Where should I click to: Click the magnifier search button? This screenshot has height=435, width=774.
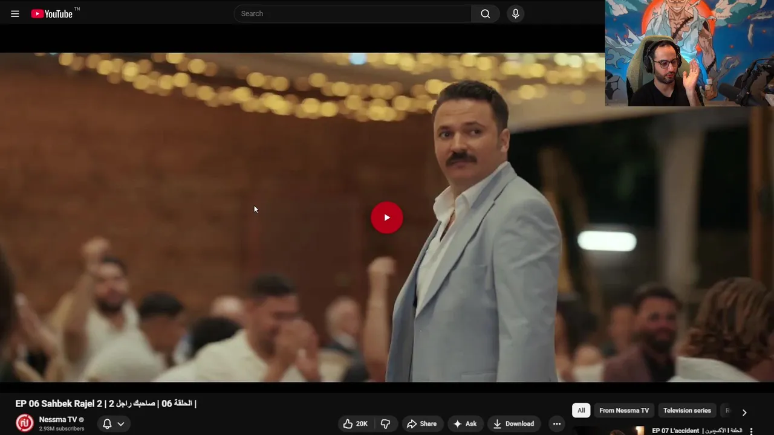point(486,14)
